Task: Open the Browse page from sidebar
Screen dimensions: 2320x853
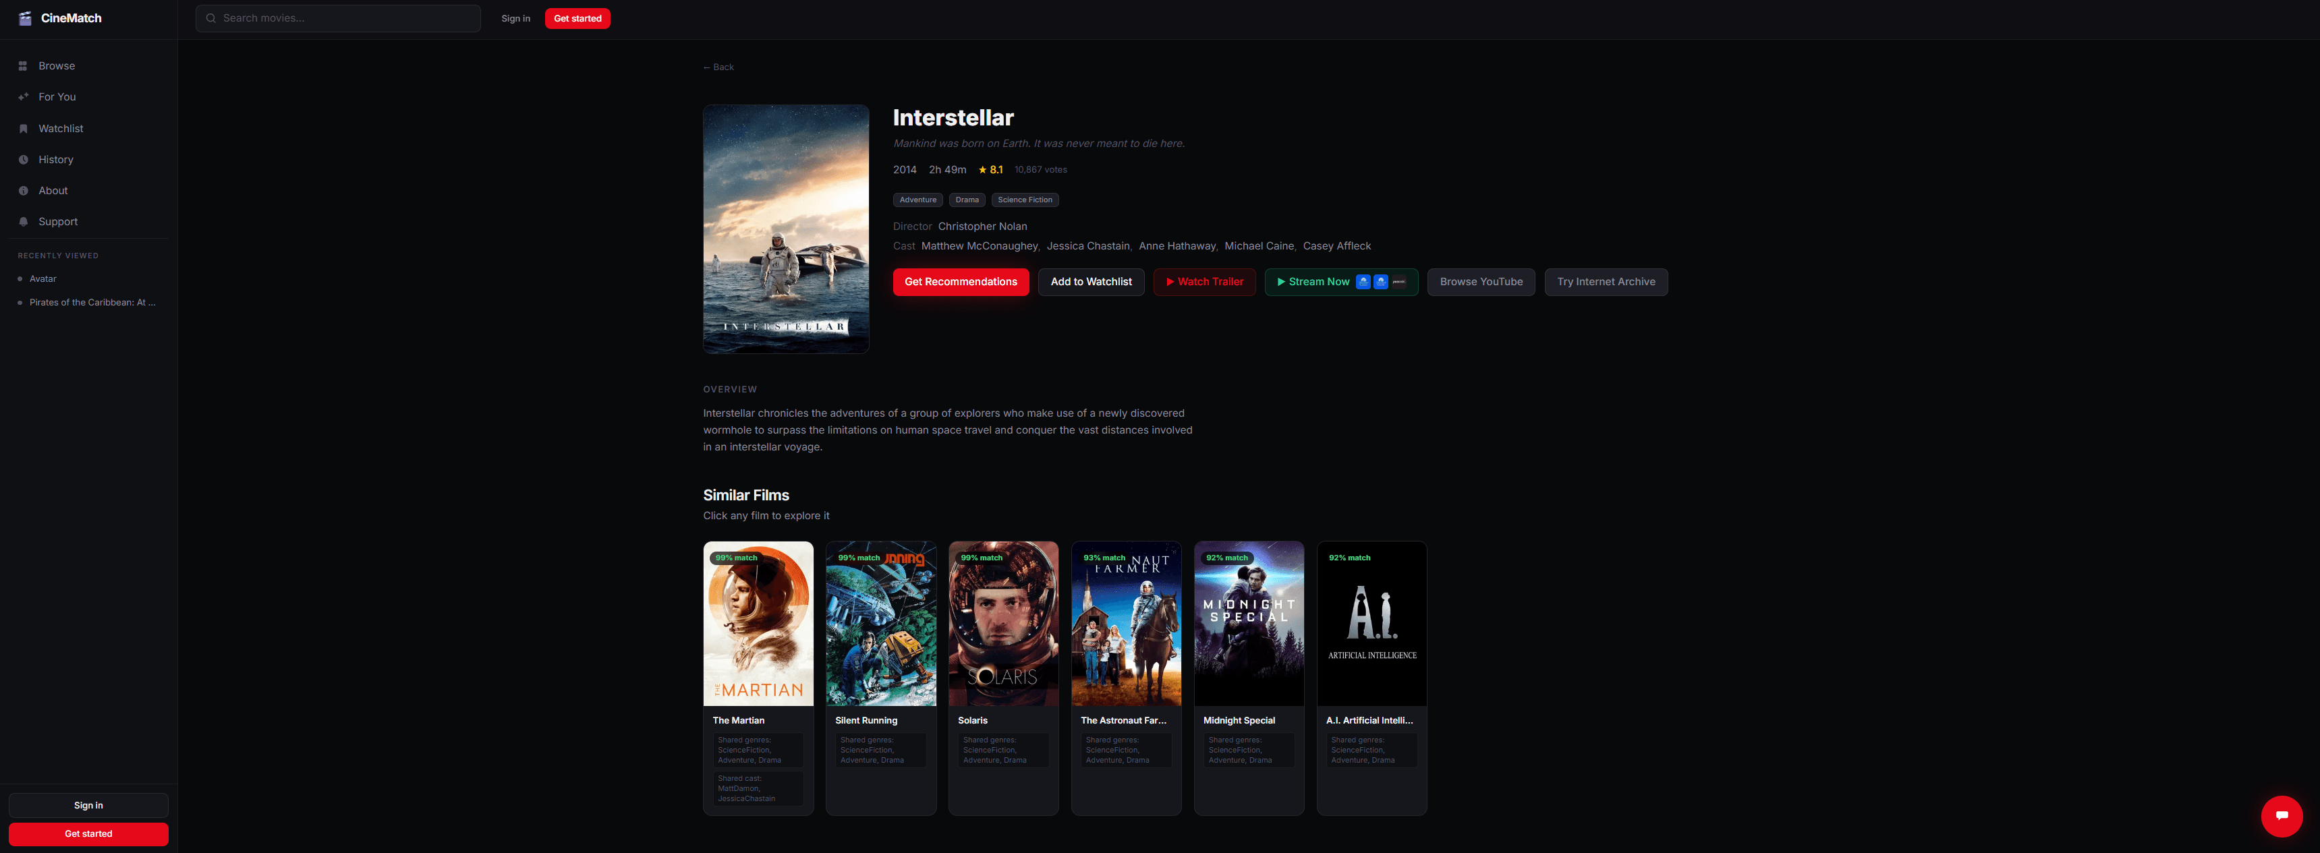Action: pos(88,65)
